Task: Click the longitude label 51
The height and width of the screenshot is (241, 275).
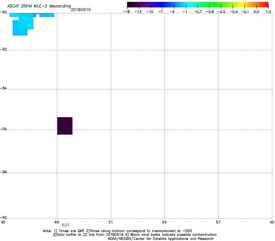Action: tap(110, 222)
